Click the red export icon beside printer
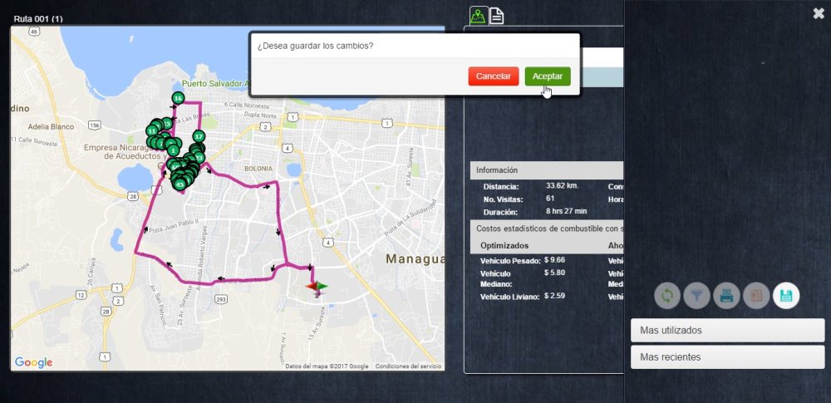The width and height of the screenshot is (831, 403). click(x=756, y=296)
